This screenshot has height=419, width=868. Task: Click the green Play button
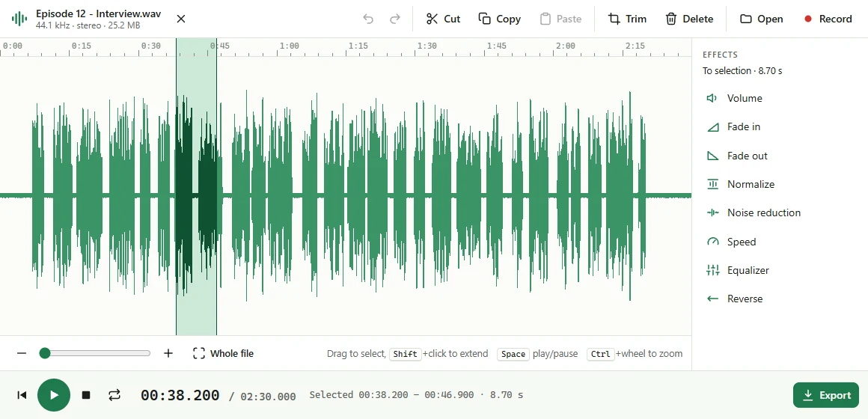pyautogui.click(x=54, y=395)
